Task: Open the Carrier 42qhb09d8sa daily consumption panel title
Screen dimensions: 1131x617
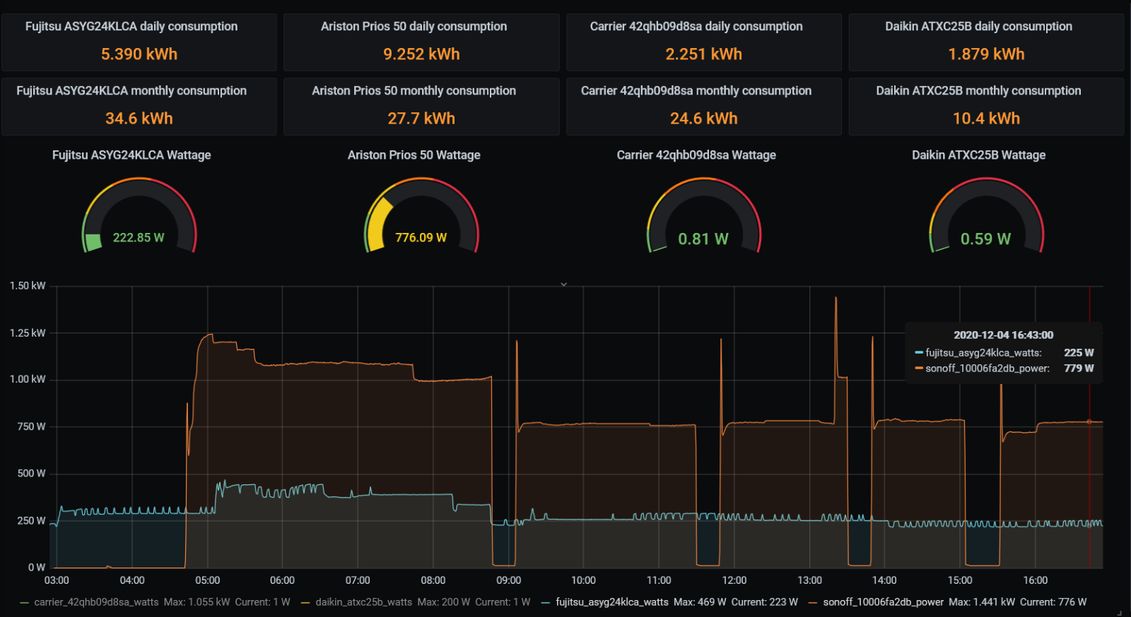Action: [x=696, y=26]
